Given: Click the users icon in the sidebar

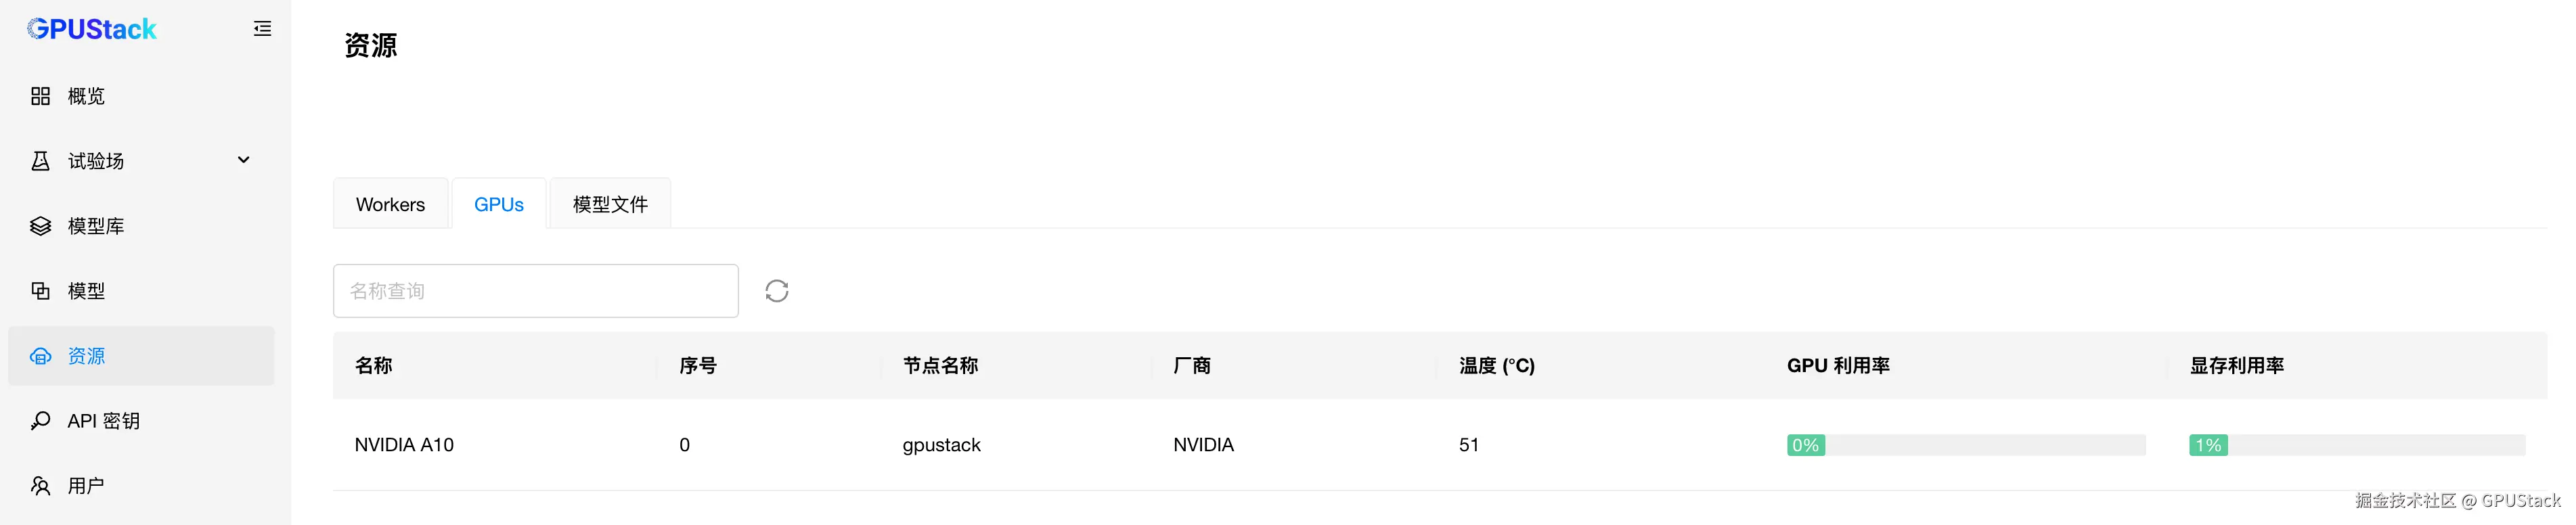Looking at the screenshot, I should (x=40, y=486).
